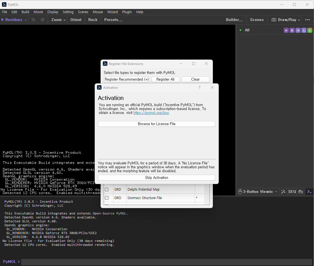Click Rock in the toolbar
This screenshot has width=314, height=266.
point(93,20)
